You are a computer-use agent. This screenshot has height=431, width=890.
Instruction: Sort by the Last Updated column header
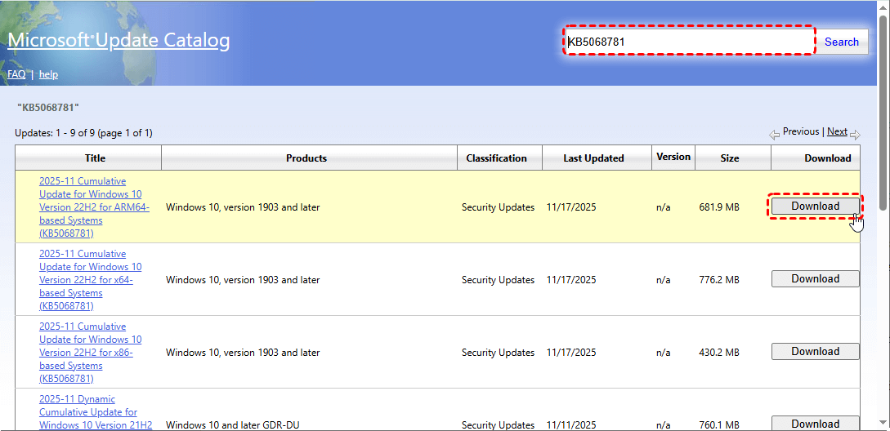pos(593,158)
